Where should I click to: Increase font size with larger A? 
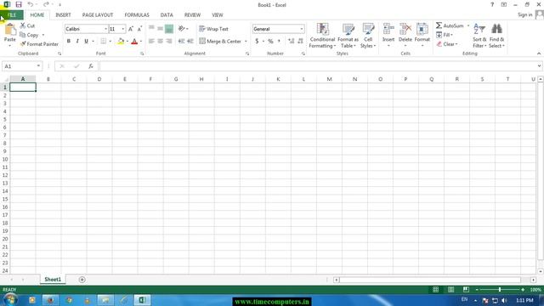[130, 29]
